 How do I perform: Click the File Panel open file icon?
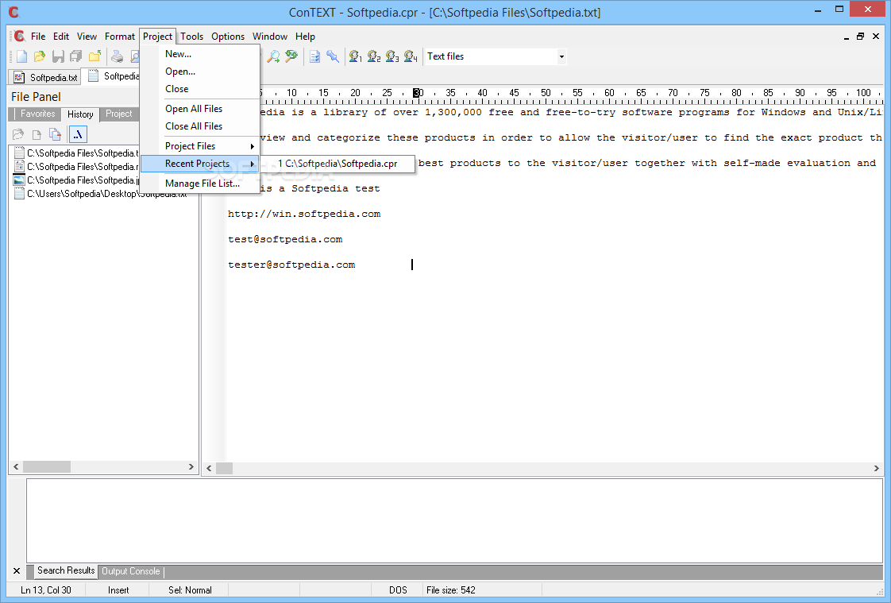coord(18,135)
